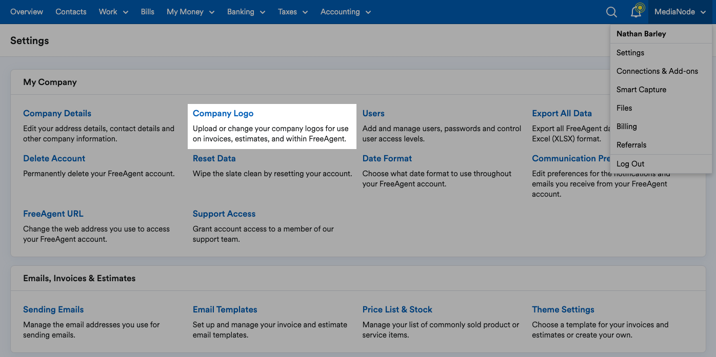
Task: Click the search magnifier icon
Action: pos(611,12)
